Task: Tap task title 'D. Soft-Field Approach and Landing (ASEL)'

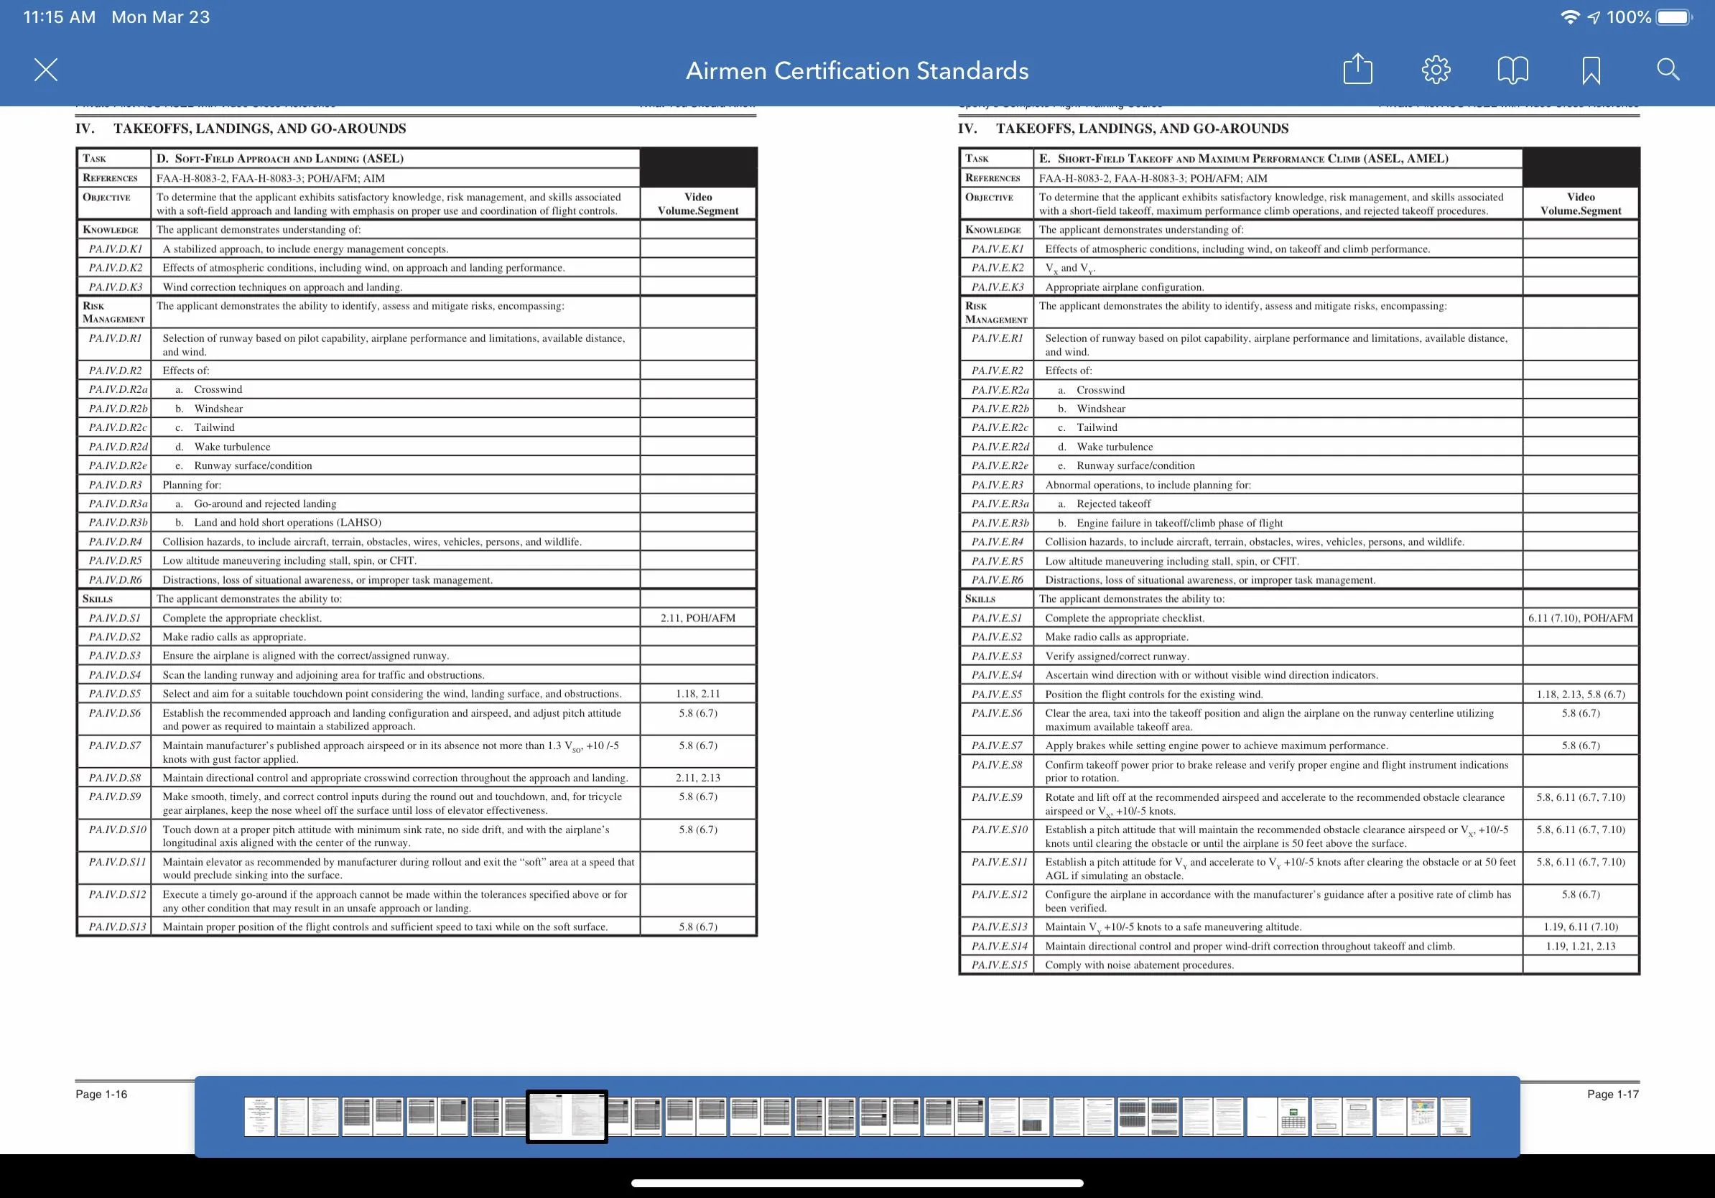Action: point(280,158)
